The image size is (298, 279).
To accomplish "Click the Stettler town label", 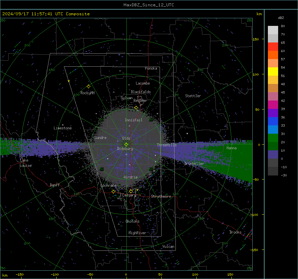I will coord(193,96).
